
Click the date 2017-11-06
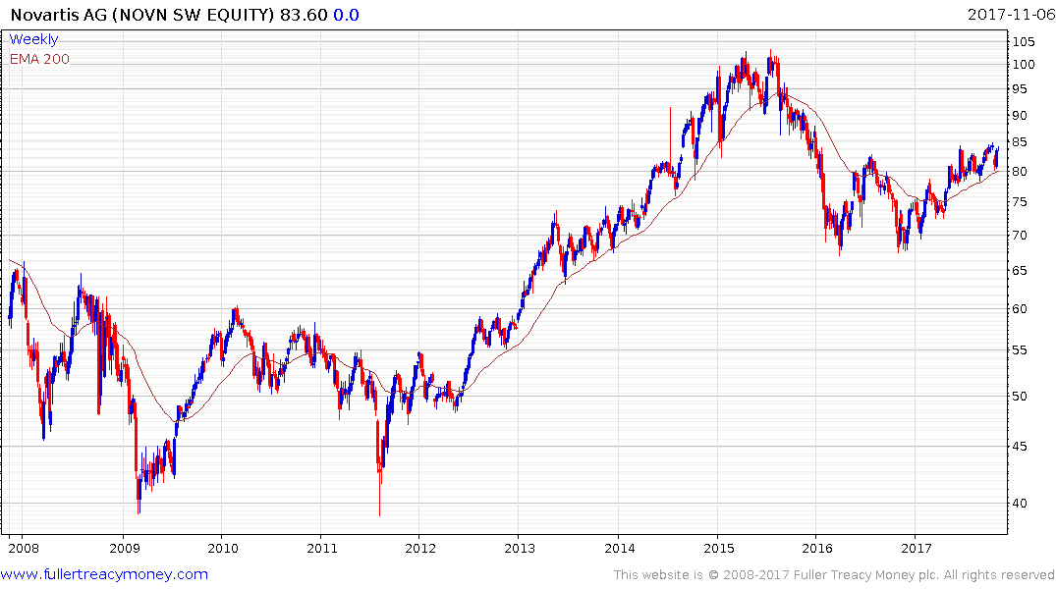click(x=1011, y=14)
